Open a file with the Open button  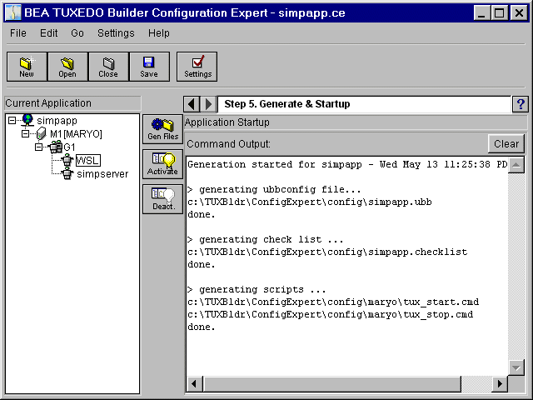(x=67, y=67)
